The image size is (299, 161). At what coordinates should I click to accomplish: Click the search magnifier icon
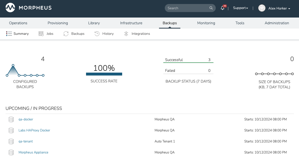pos(211,8)
